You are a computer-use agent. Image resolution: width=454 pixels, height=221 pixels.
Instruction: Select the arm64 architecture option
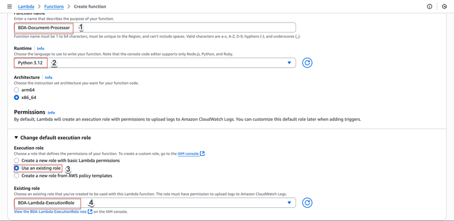tap(17, 90)
